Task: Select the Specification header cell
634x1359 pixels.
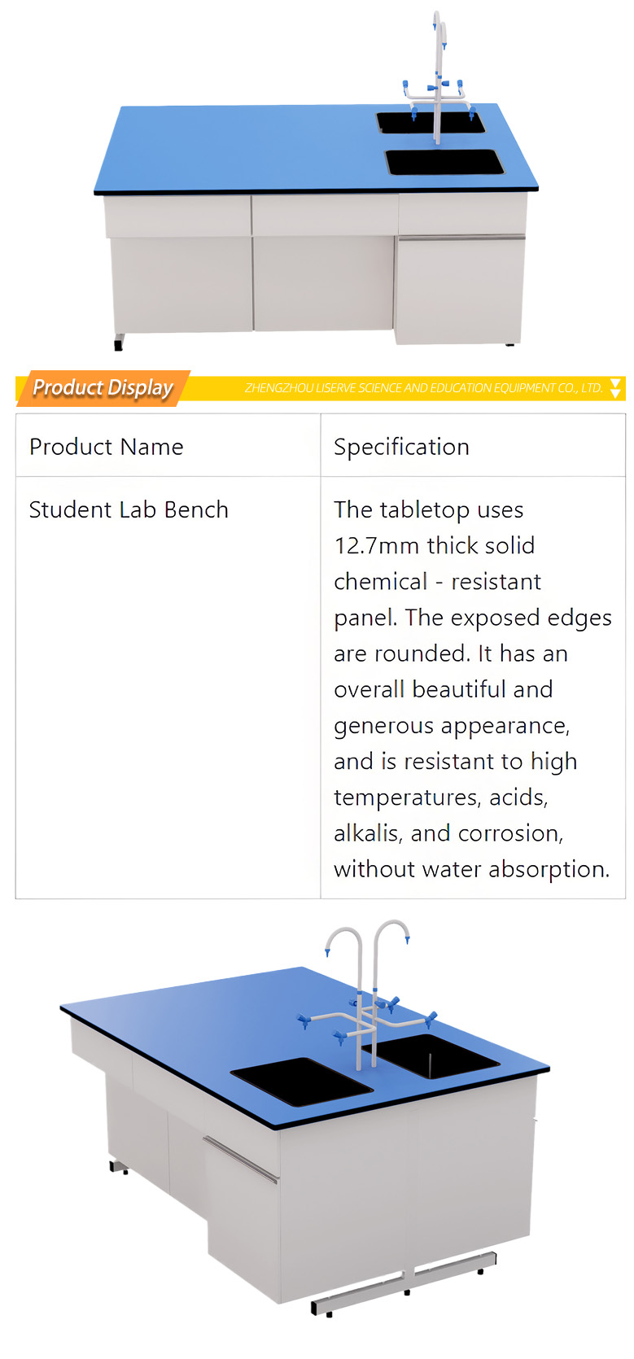Action: 473,445
